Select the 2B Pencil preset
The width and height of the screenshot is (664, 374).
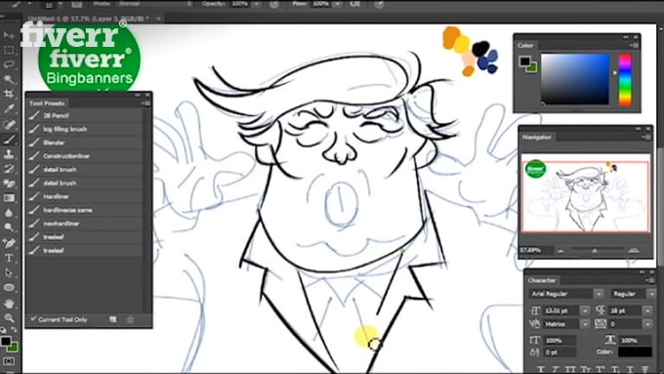point(84,115)
